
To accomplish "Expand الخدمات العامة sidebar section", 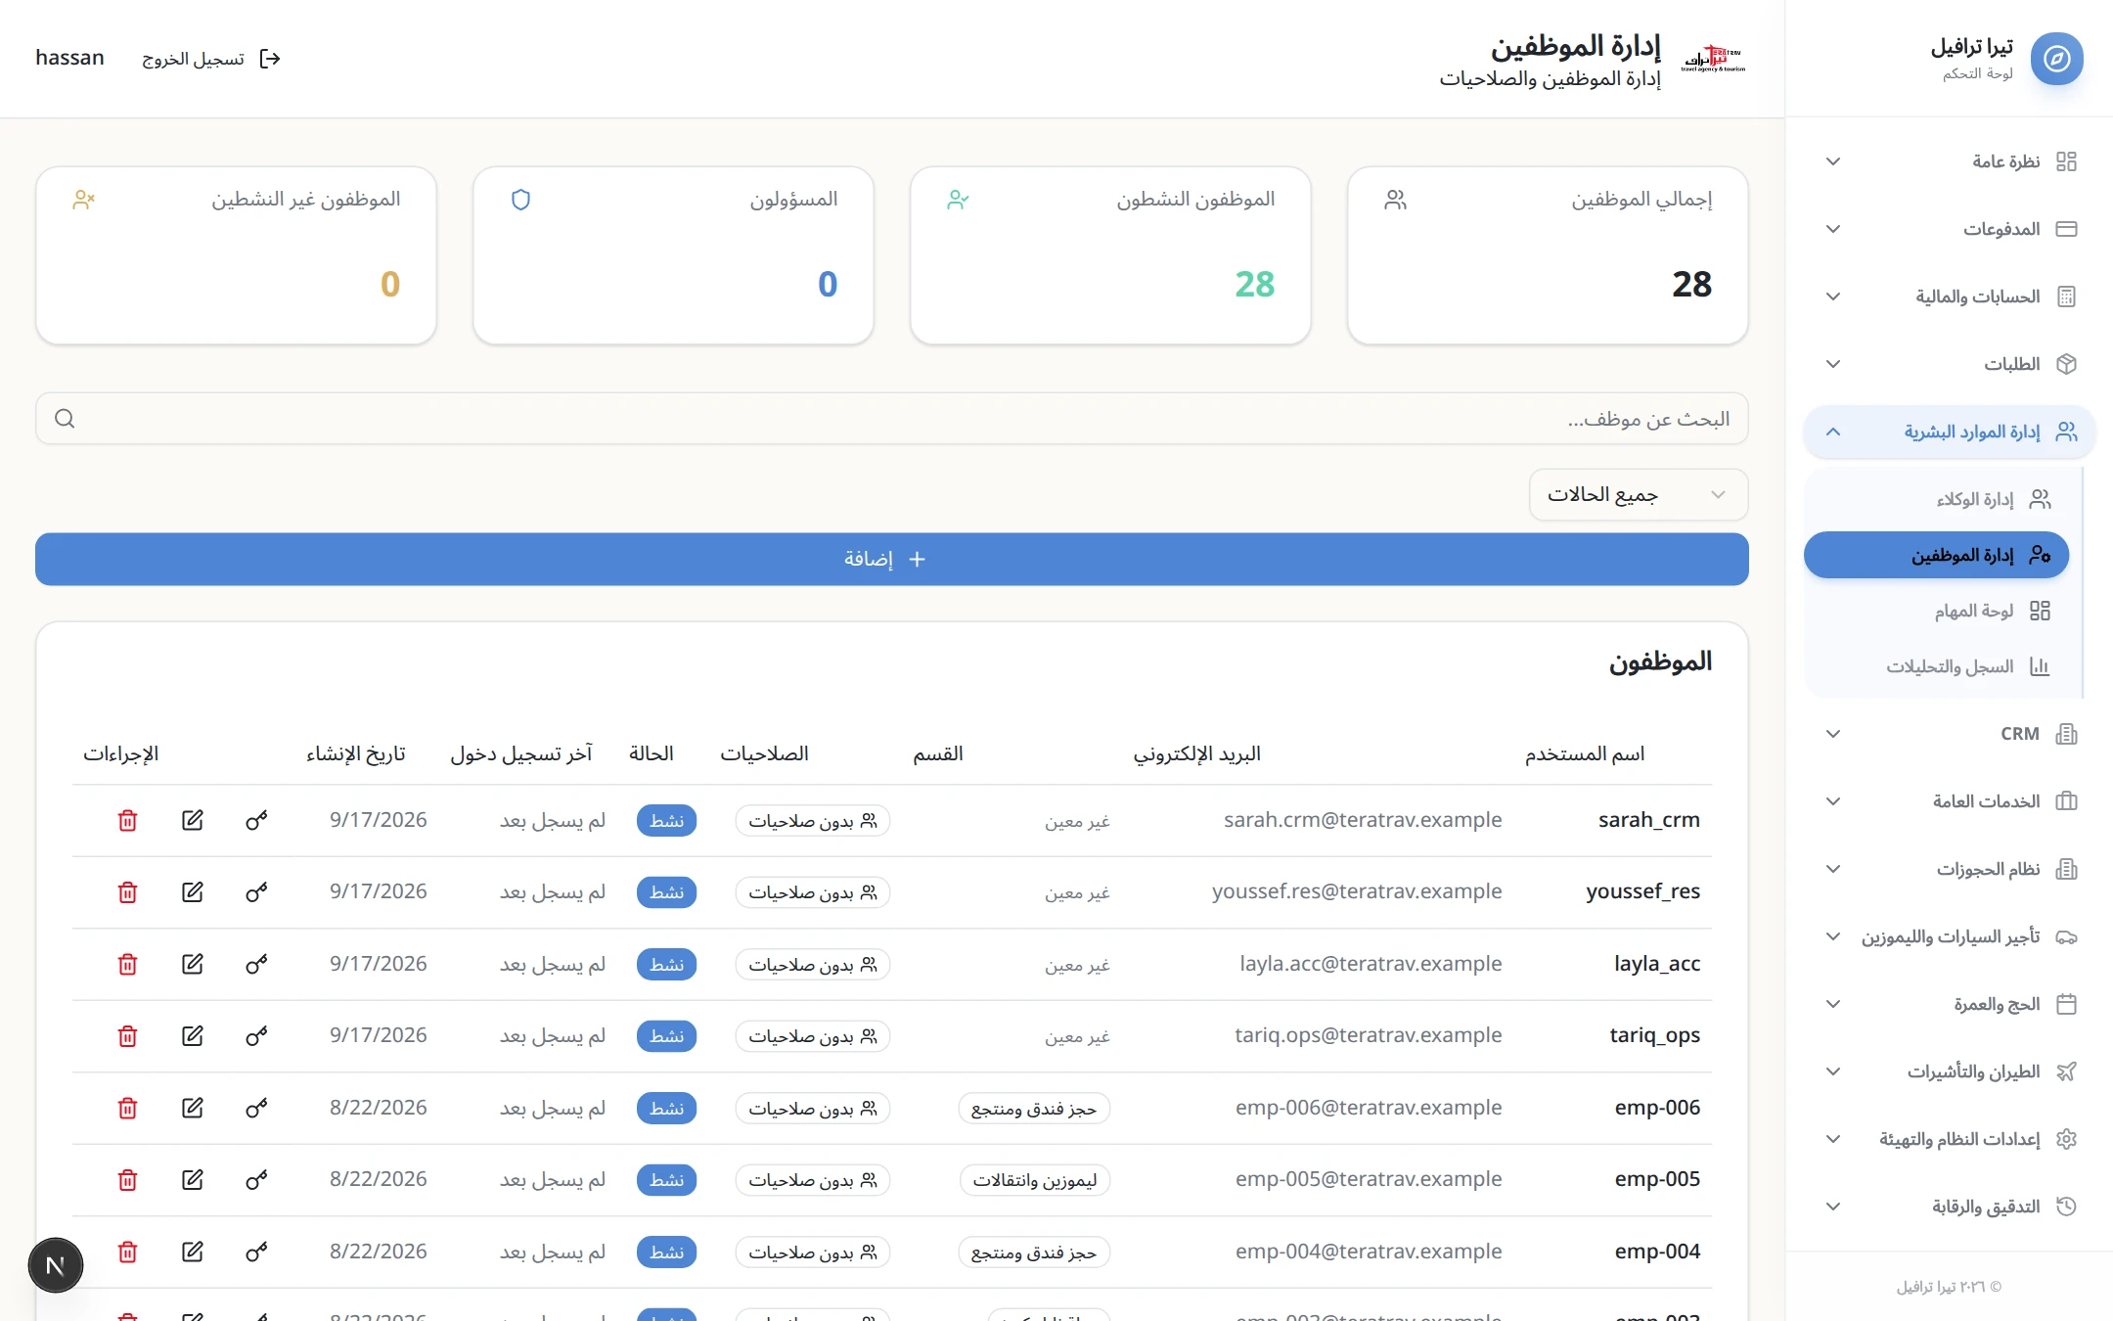I will pos(1949,801).
